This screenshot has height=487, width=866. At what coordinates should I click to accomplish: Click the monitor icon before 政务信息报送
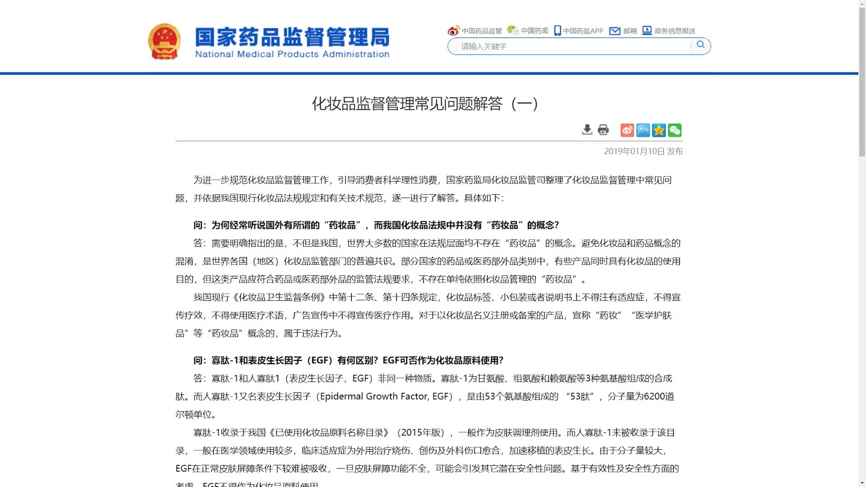pos(646,31)
